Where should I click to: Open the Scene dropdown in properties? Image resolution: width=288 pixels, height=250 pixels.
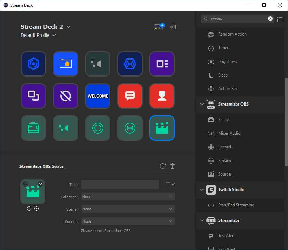point(128,209)
